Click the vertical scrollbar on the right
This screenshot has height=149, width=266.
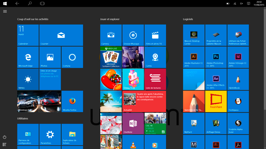[x=265, y=59]
